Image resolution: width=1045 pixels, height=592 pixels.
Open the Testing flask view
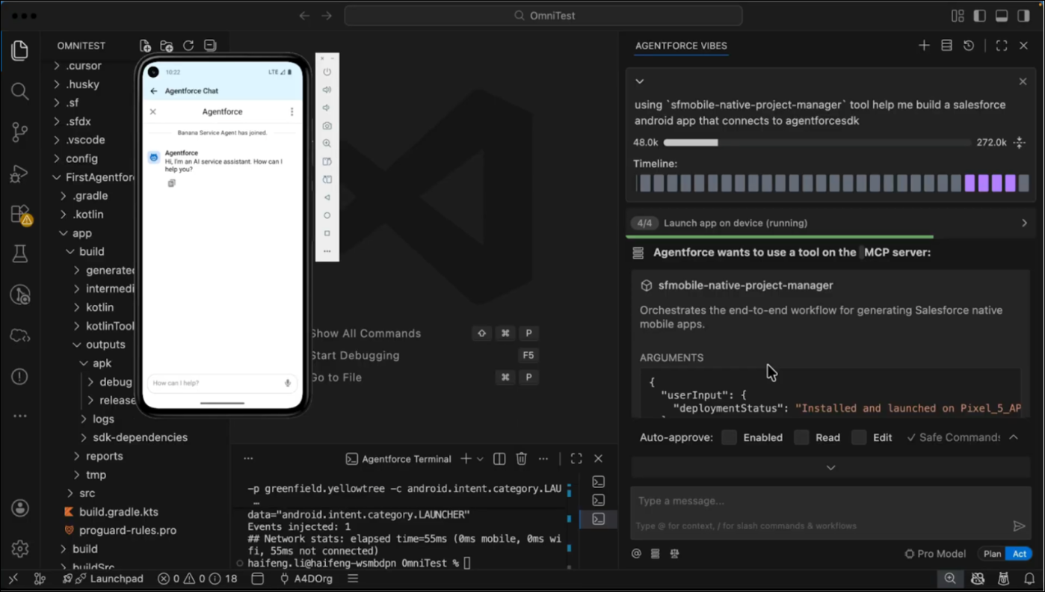pyautogui.click(x=20, y=254)
